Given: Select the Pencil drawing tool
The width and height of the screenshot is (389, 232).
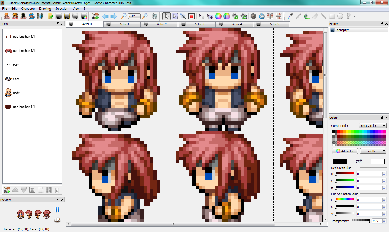Looking at the screenshot, I should click(298, 16).
